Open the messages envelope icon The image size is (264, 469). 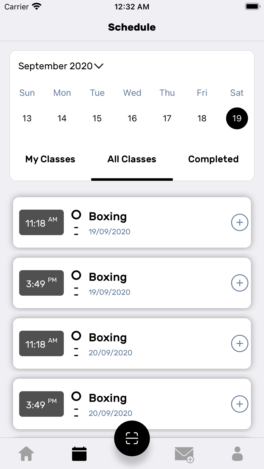pyautogui.click(x=184, y=454)
